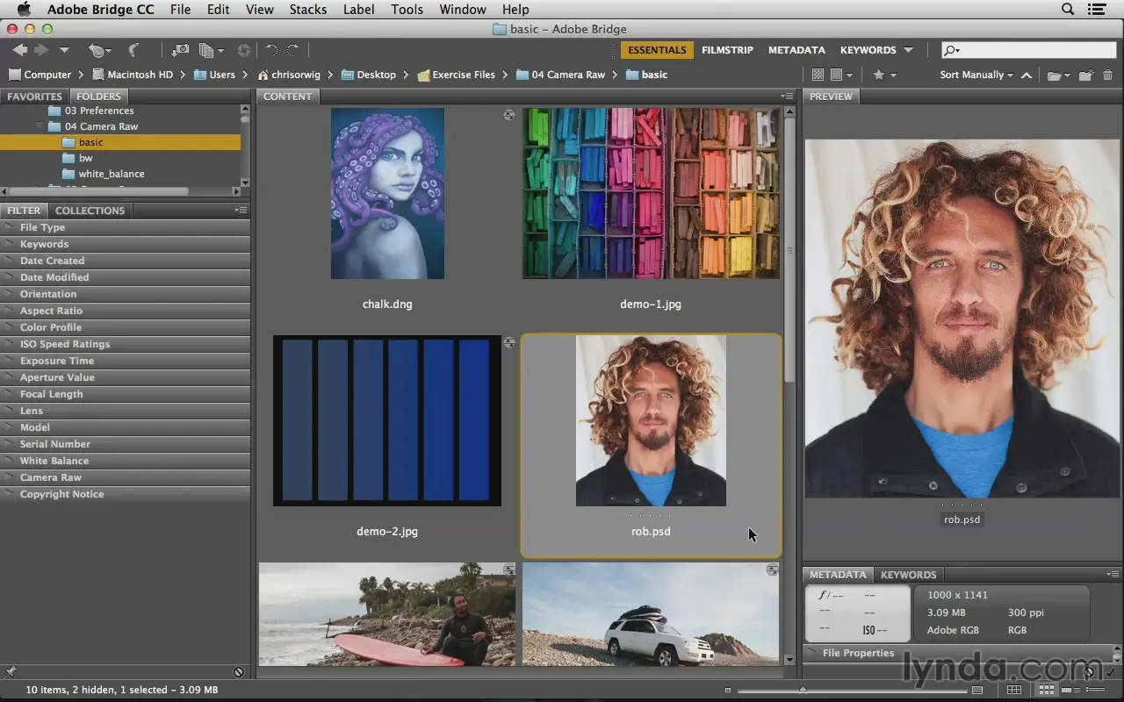Click the trash icon to delete item
The image size is (1124, 702).
(1107, 75)
